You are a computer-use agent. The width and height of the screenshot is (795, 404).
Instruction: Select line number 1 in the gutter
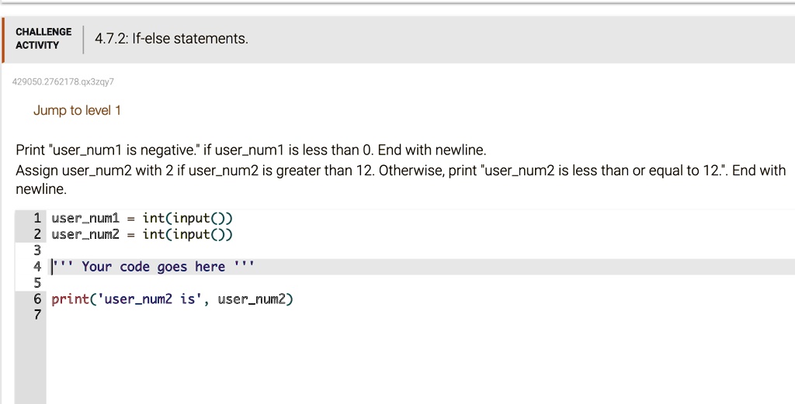[36, 218]
